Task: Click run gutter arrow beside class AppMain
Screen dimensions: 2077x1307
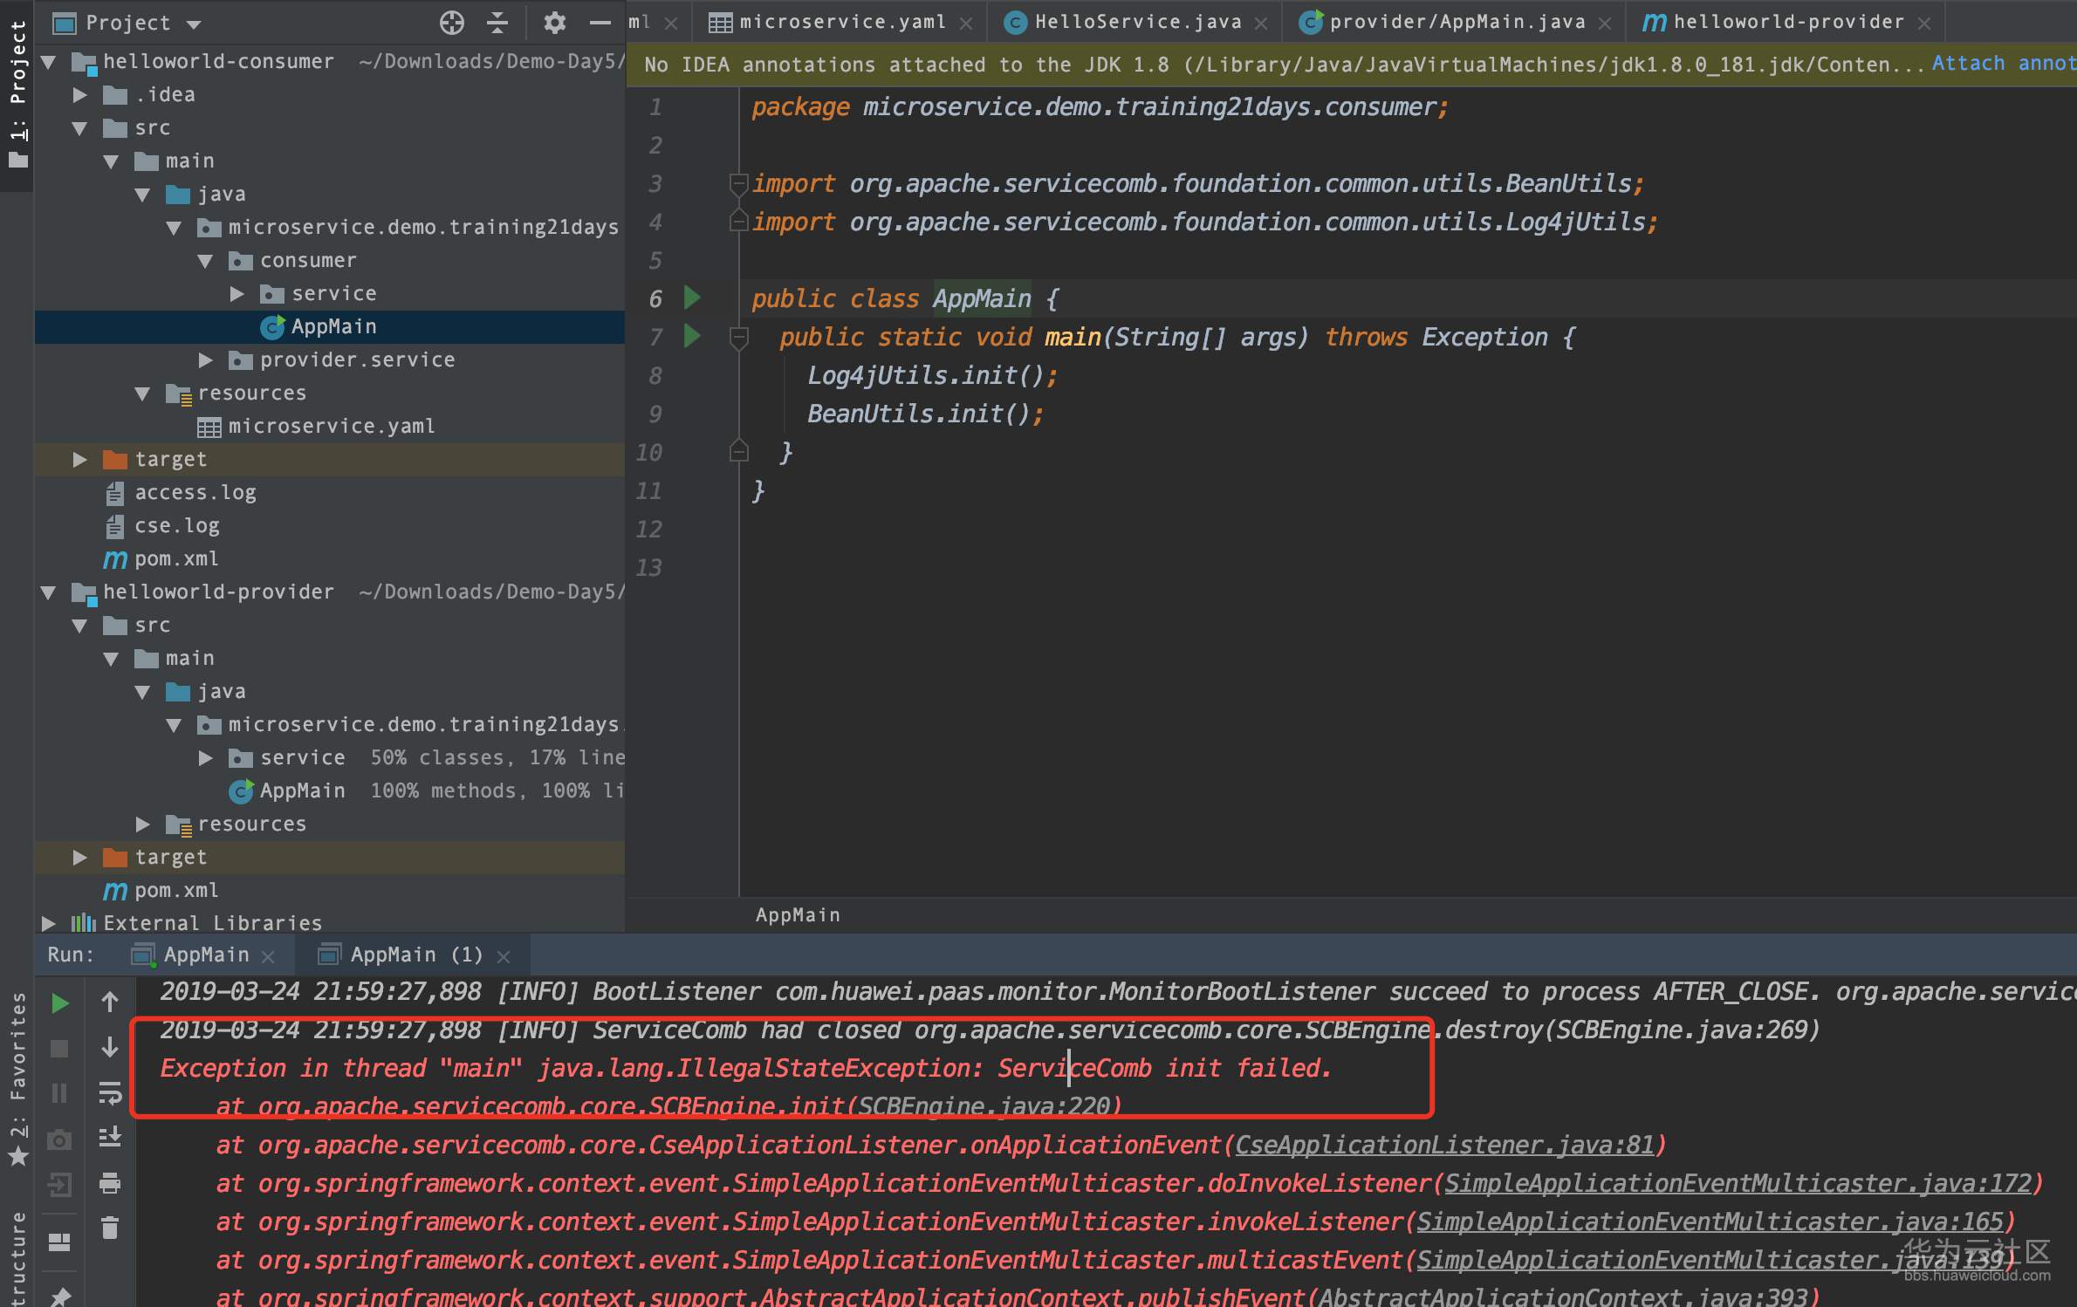Action: [x=692, y=298]
